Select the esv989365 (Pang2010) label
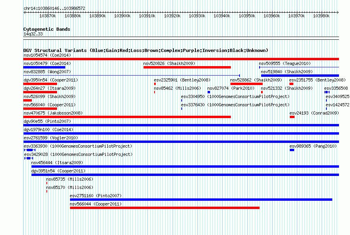This screenshot has height=235, width=350. point(313,146)
